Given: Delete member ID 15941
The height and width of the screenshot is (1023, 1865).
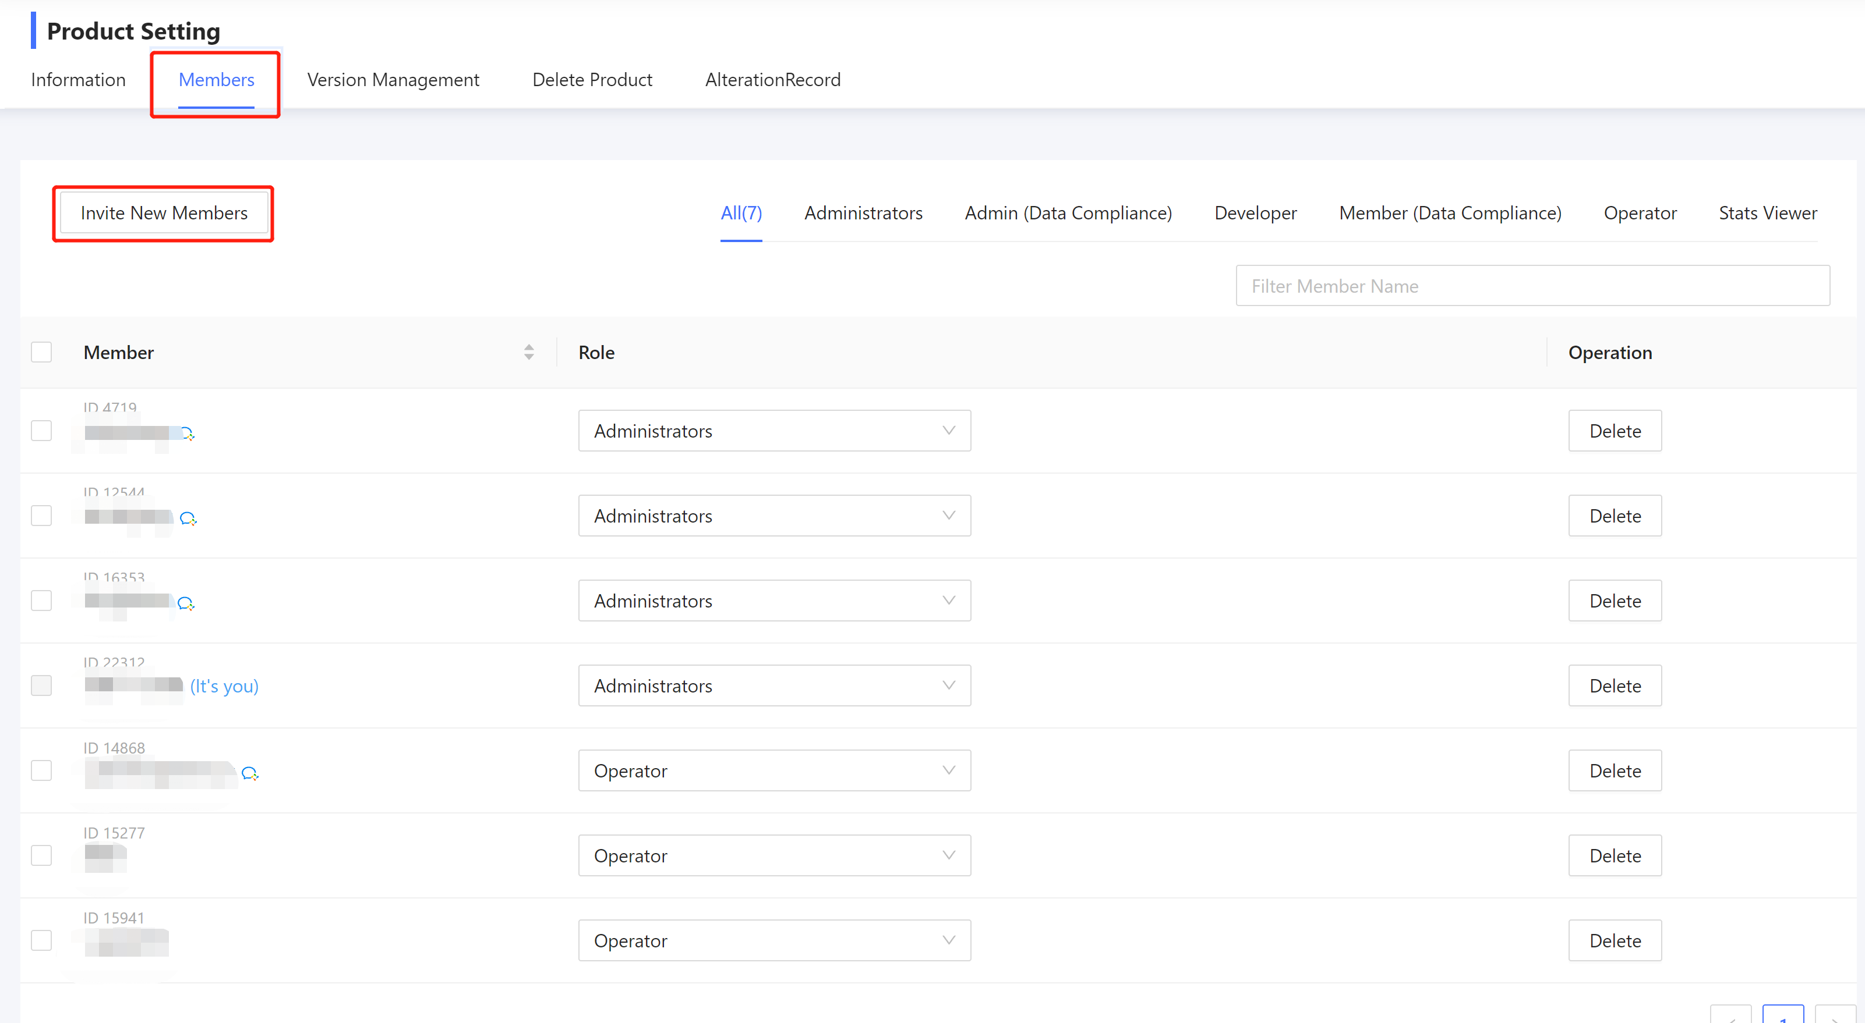Looking at the screenshot, I should (x=1615, y=940).
